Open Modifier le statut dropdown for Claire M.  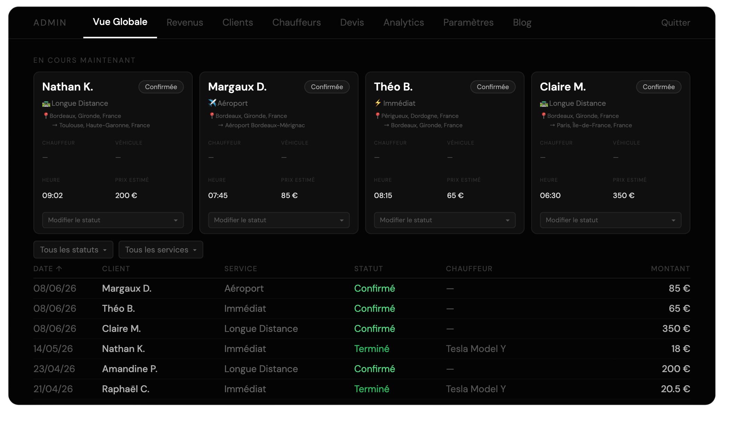pos(610,220)
